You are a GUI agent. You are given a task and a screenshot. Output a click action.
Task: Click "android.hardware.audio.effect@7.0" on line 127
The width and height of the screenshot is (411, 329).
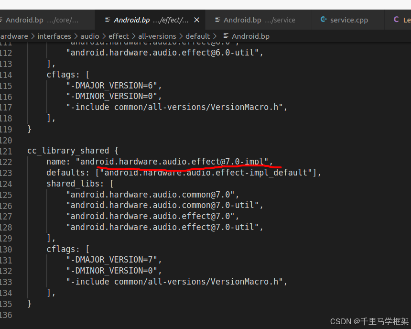point(150,216)
